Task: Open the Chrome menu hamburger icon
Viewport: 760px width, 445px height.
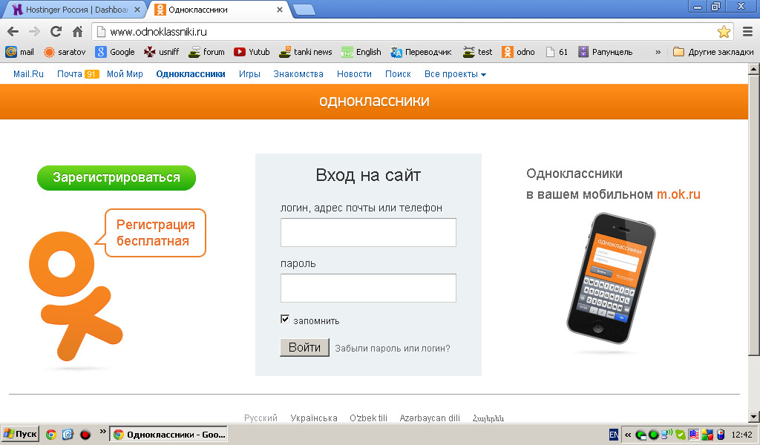Action: pyautogui.click(x=747, y=32)
